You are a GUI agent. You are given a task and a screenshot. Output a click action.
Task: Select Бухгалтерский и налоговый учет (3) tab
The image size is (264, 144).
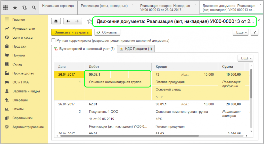[84, 49]
